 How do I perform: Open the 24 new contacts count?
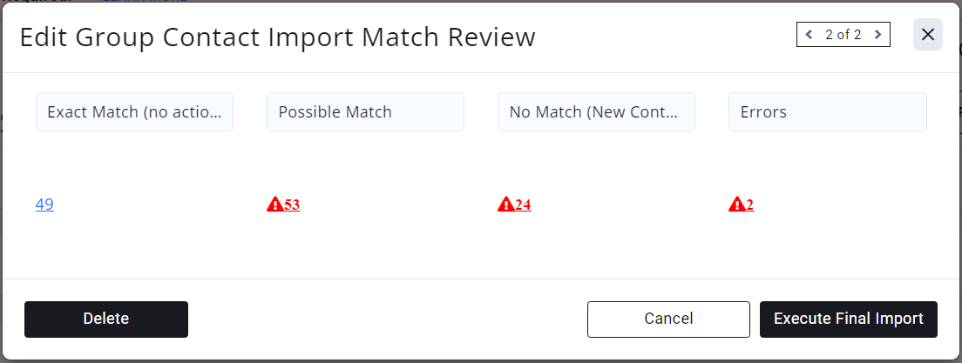pos(523,205)
